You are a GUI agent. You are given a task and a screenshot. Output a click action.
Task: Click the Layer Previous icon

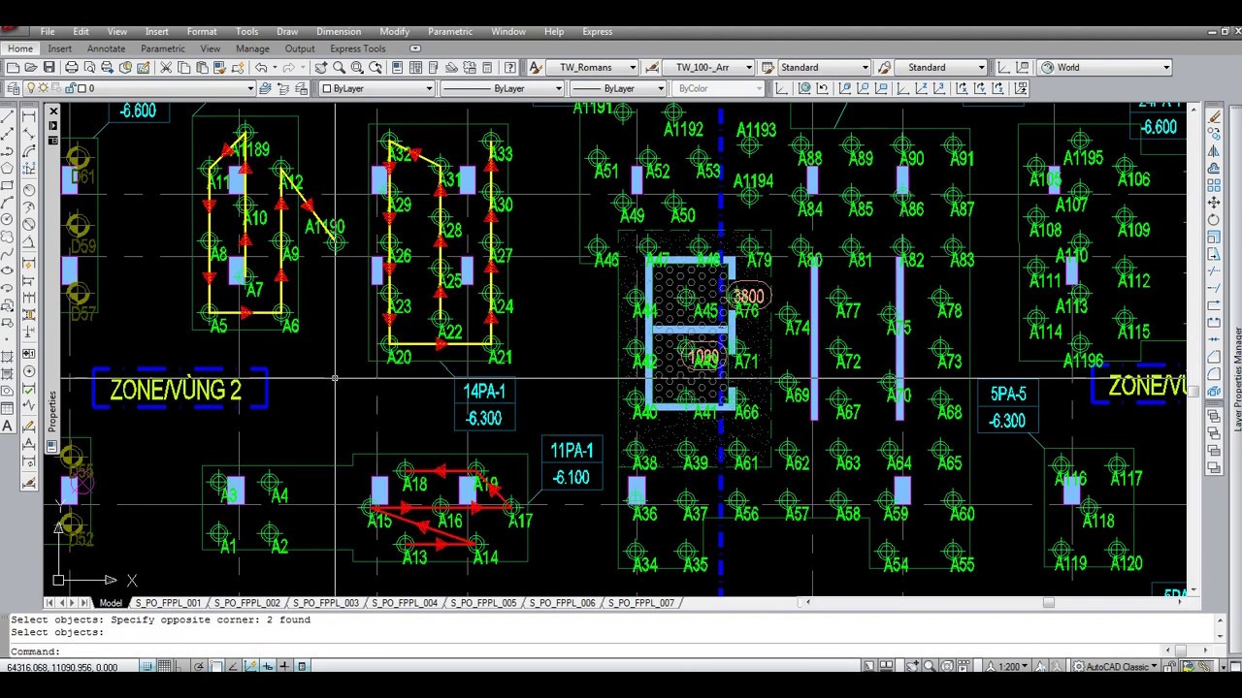point(284,88)
